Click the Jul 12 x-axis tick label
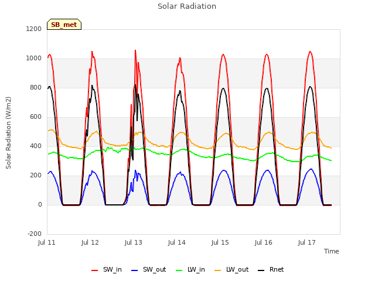The width and height of the screenshot is (375, 281). point(90,242)
